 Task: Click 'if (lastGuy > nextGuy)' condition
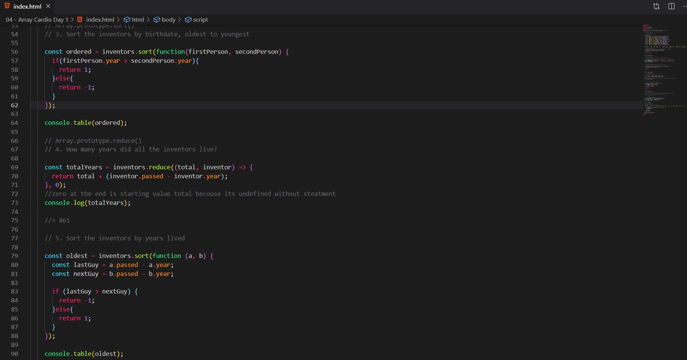click(91, 291)
